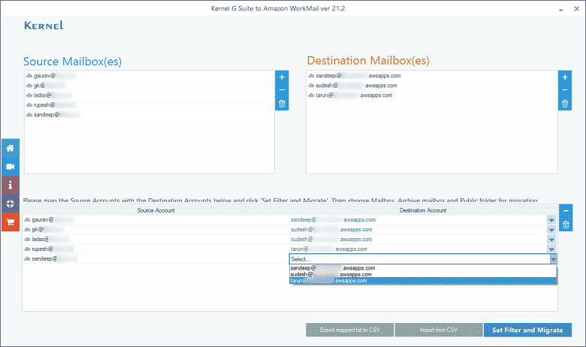The image size is (586, 347).
Task: Remove selected destination mailbox with minus icon
Action: [565, 90]
